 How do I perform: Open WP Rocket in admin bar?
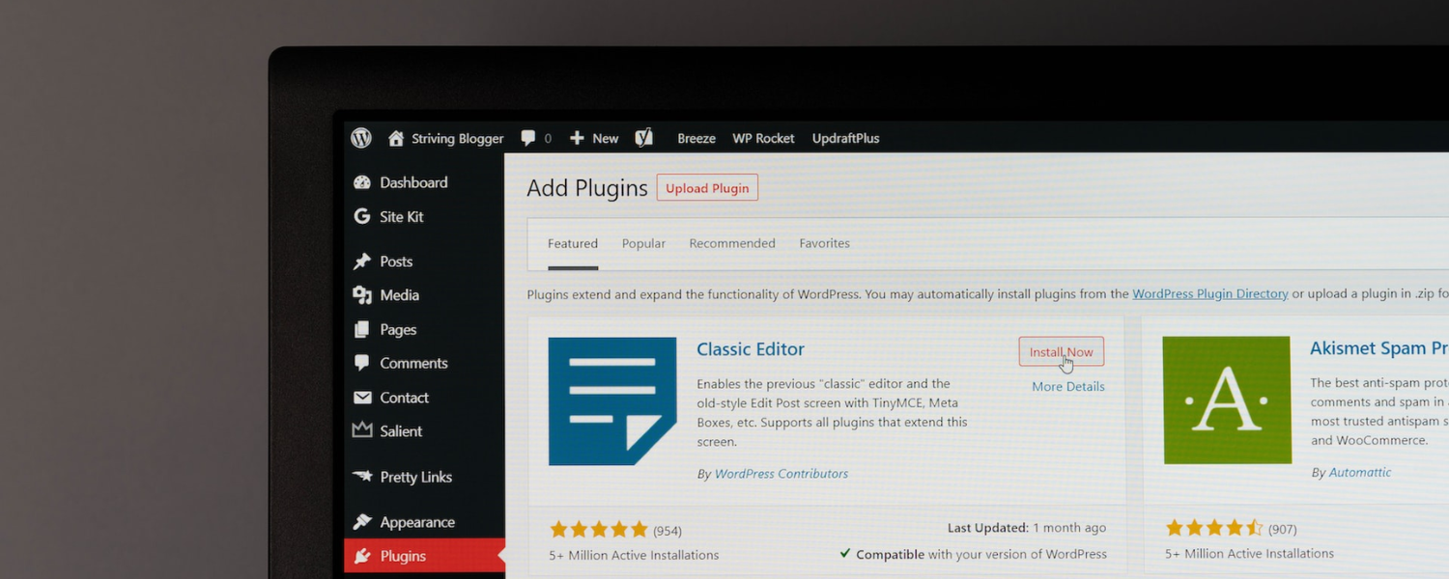pos(763,138)
